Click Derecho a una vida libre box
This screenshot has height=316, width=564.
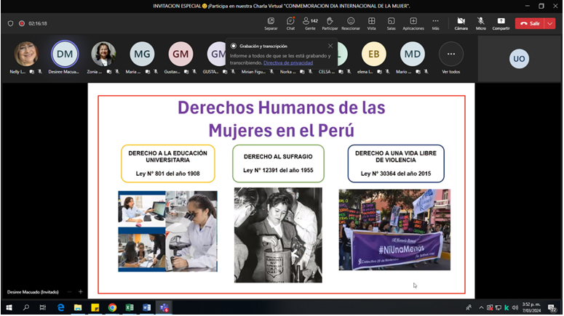coord(396,163)
